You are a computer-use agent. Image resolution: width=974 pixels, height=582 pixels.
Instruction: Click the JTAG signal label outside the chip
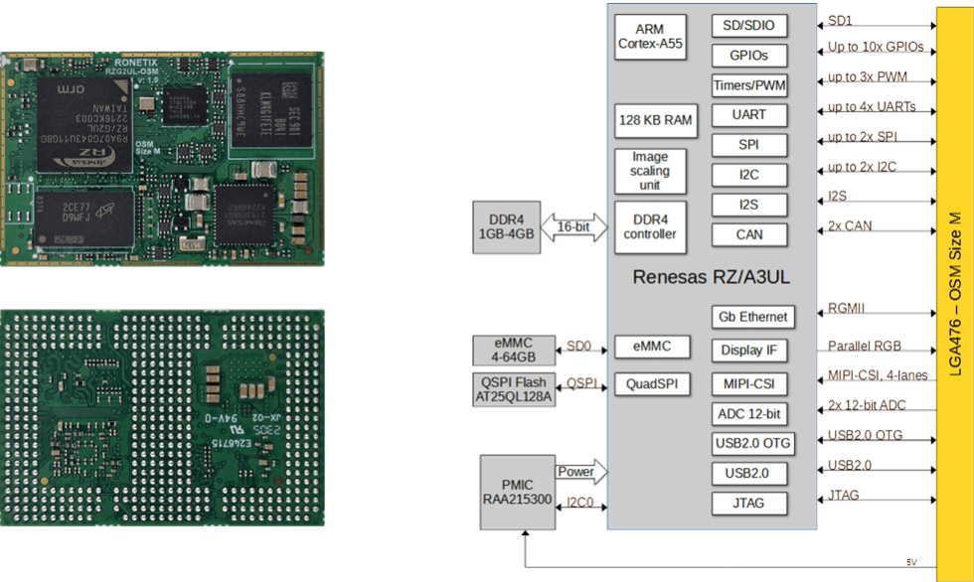(844, 495)
